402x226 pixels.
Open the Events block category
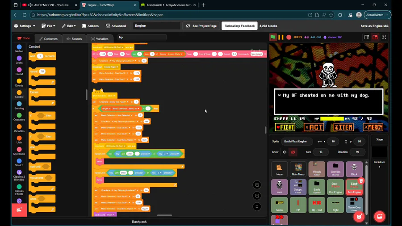tap(19, 83)
